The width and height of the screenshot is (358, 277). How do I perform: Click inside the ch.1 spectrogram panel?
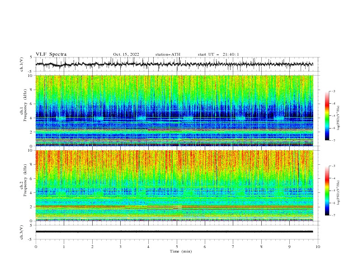click(x=174, y=110)
